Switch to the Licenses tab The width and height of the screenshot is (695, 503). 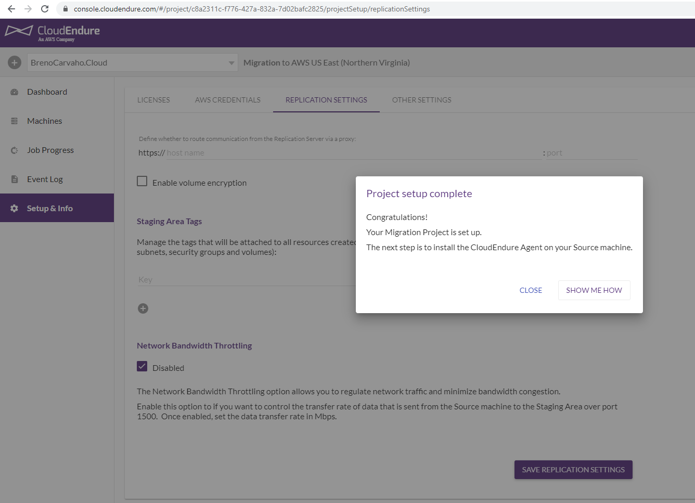coord(153,100)
